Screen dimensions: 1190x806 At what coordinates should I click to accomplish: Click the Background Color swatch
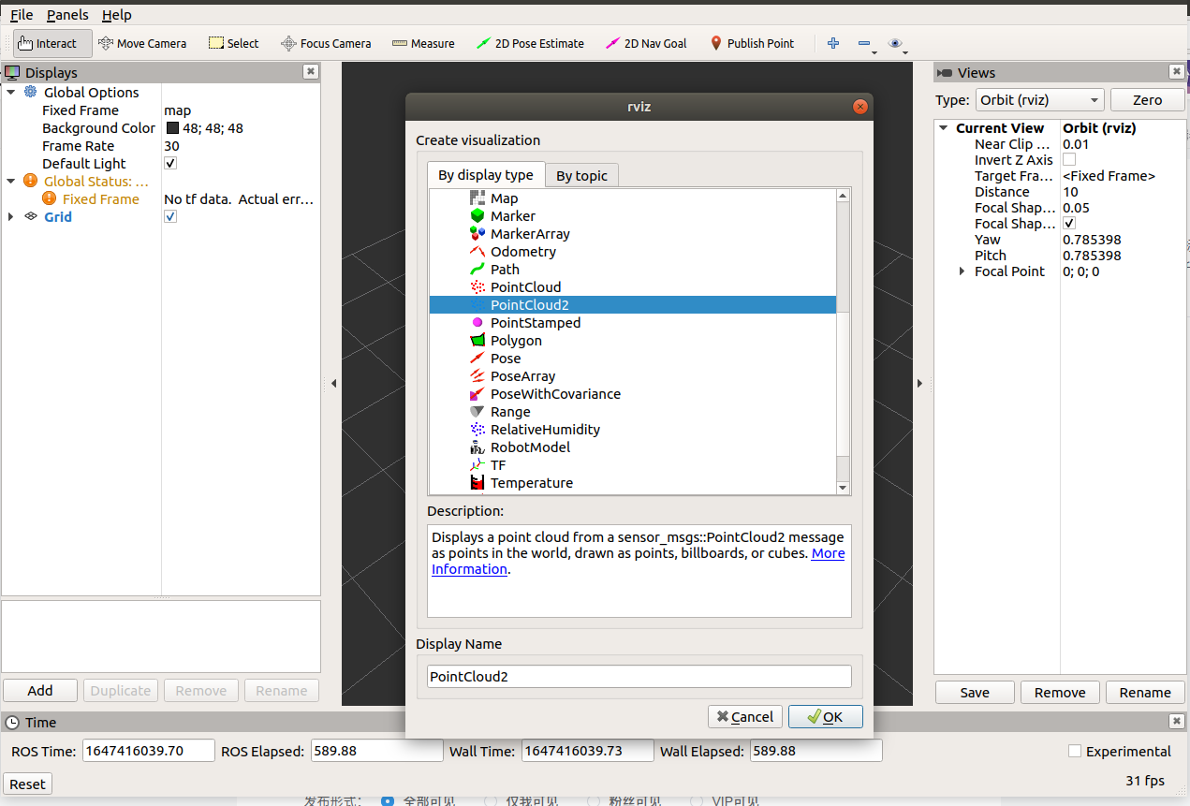point(173,128)
